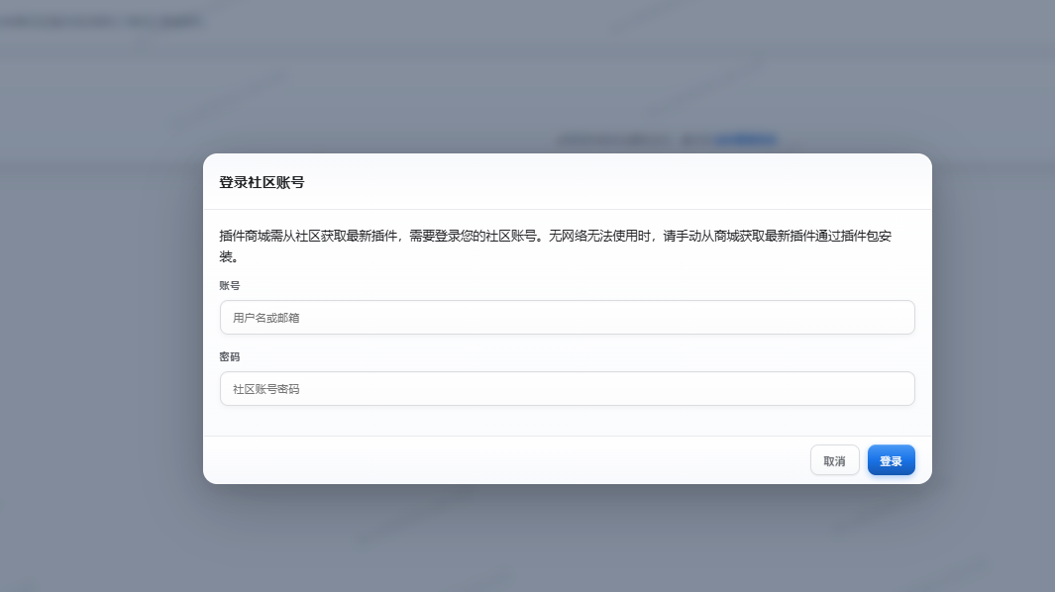Viewport: 1055px width, 592px height.
Task: Click the 账号 field label
Action: point(230,285)
